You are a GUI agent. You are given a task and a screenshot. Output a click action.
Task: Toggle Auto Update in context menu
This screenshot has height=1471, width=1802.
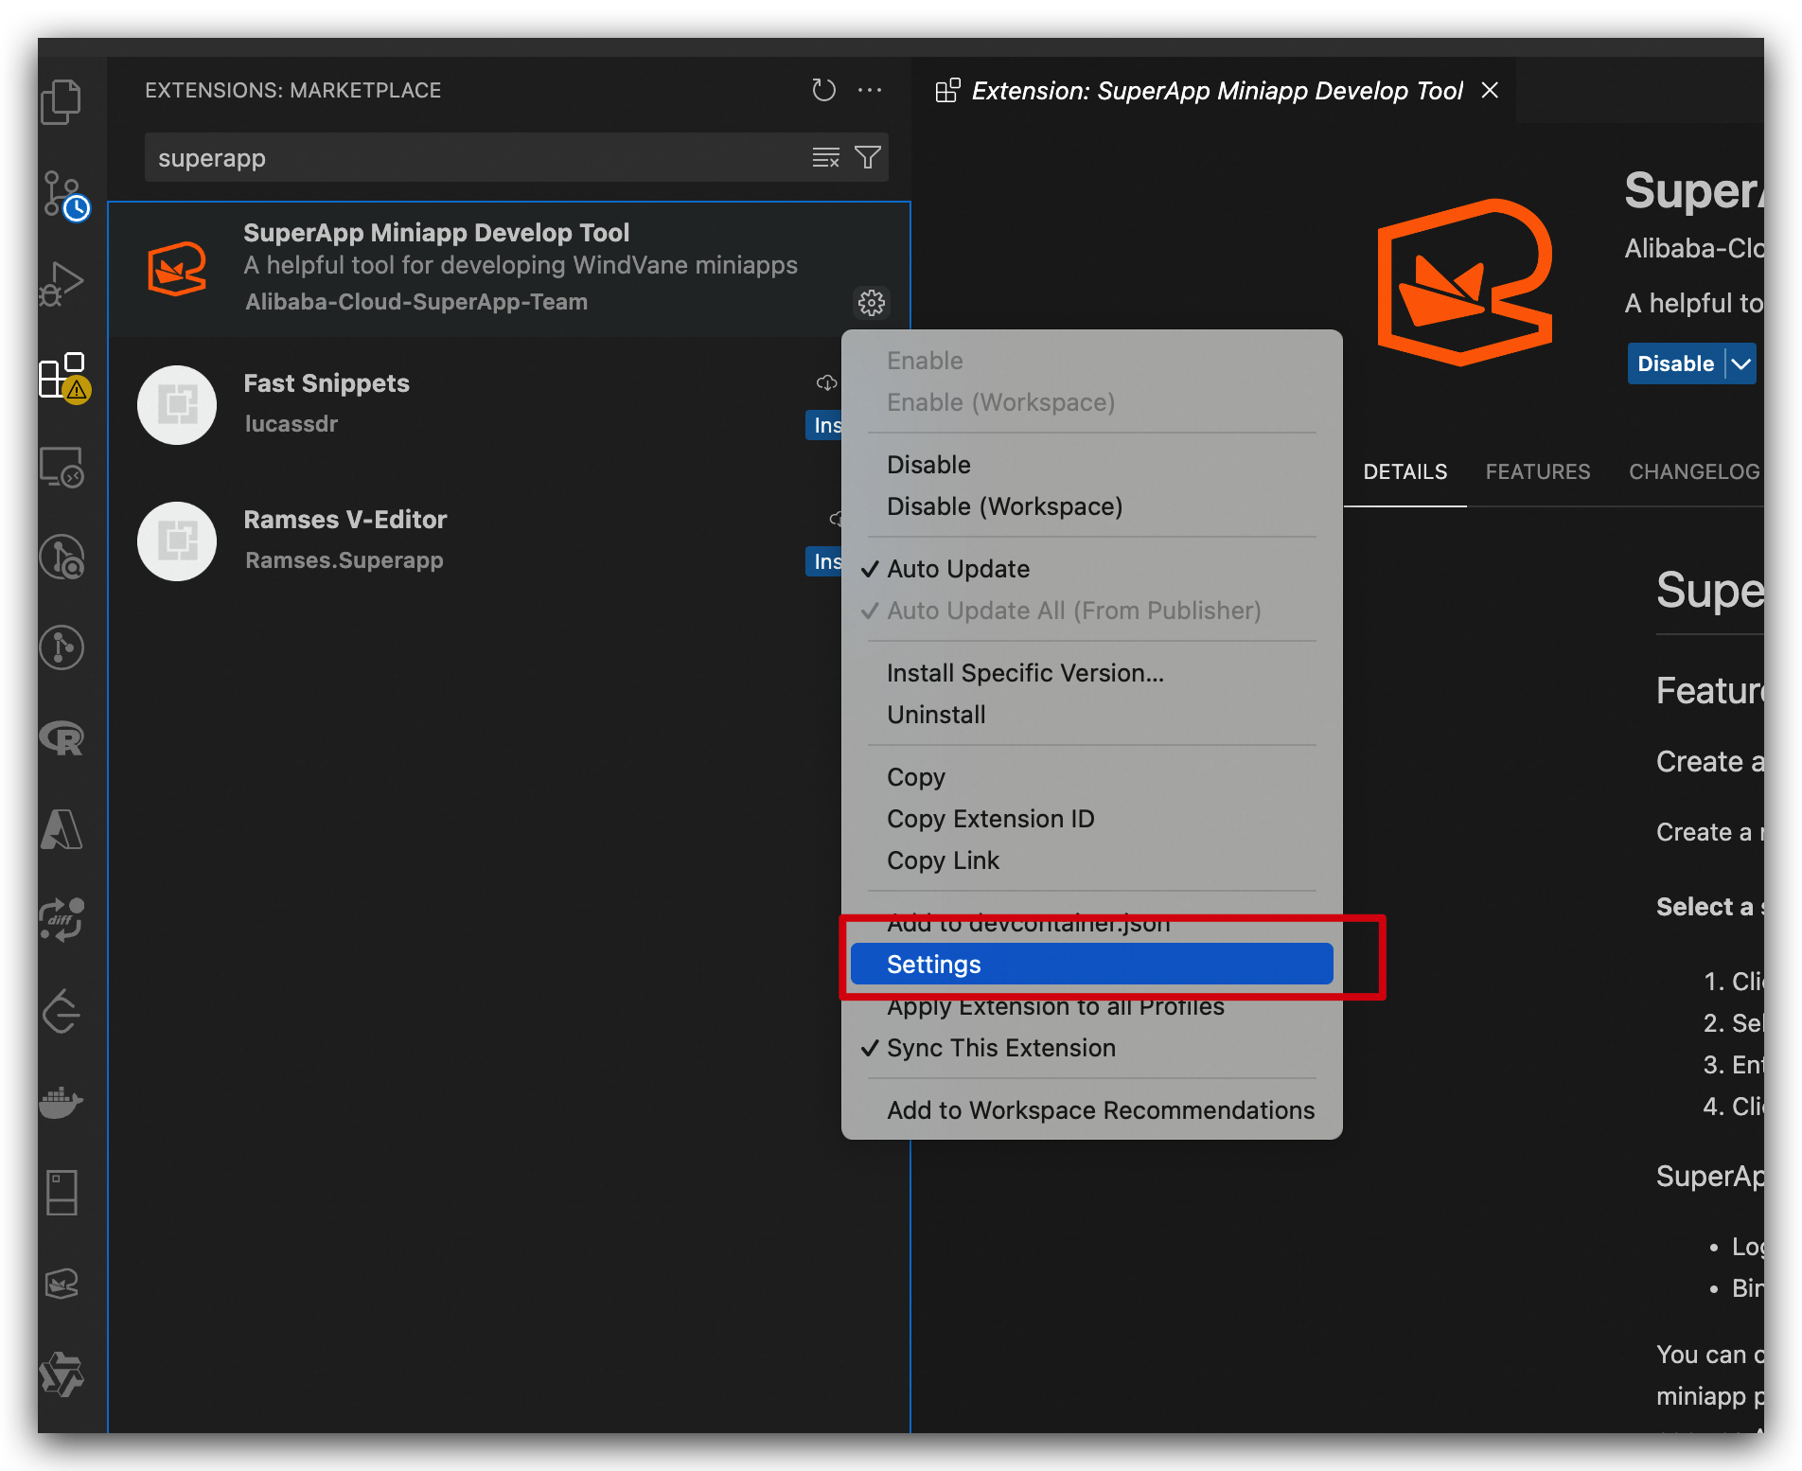point(958,569)
